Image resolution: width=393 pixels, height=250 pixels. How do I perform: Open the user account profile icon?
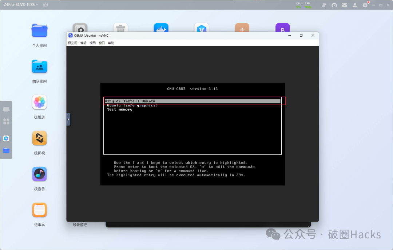(x=355, y=5)
